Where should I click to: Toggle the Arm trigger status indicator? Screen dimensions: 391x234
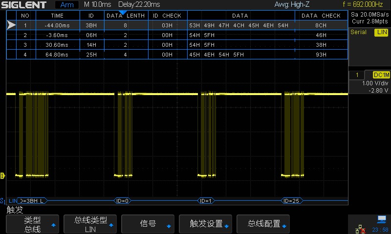point(67,5)
